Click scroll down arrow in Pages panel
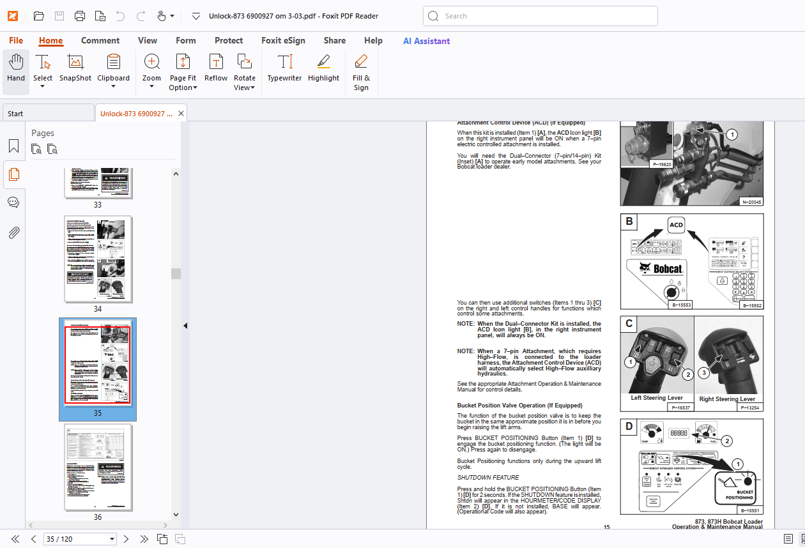 pyautogui.click(x=176, y=514)
